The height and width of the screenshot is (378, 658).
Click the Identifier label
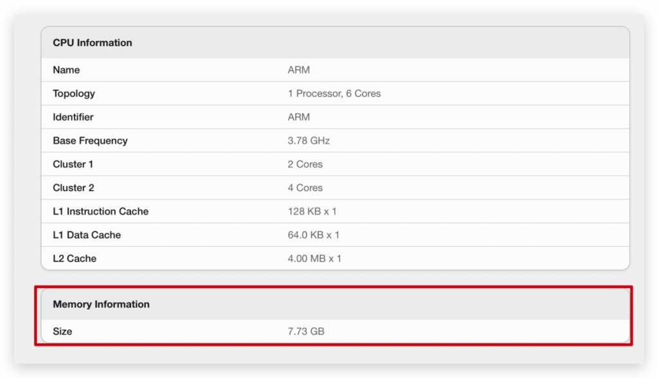click(73, 117)
